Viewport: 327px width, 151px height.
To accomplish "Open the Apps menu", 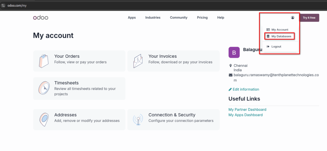I will coord(132,18).
